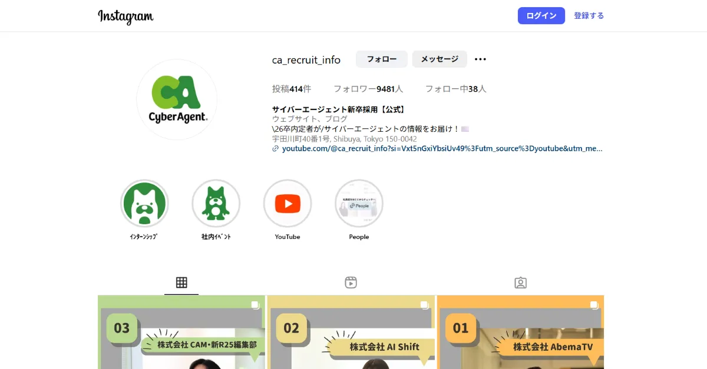Click the フォロワー9481人 count
Image resolution: width=707 pixels, height=369 pixels.
pyautogui.click(x=368, y=89)
